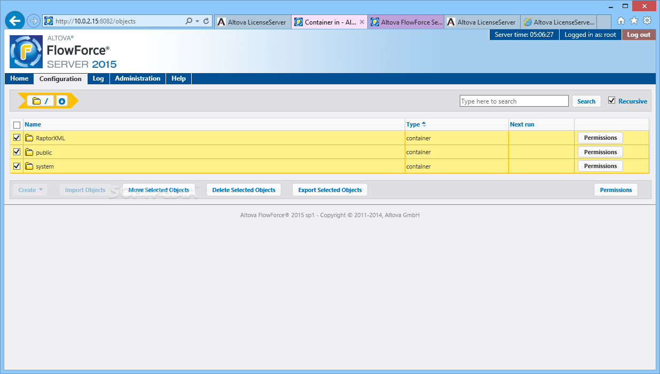Click Move Selected Objects button
This screenshot has height=374, width=660.
coord(159,190)
